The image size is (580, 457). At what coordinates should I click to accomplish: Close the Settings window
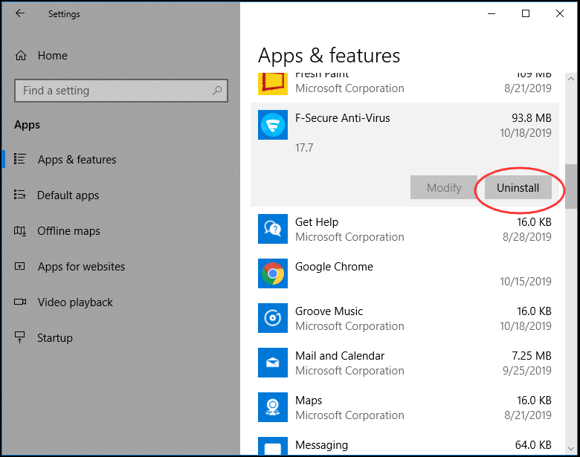(x=560, y=13)
